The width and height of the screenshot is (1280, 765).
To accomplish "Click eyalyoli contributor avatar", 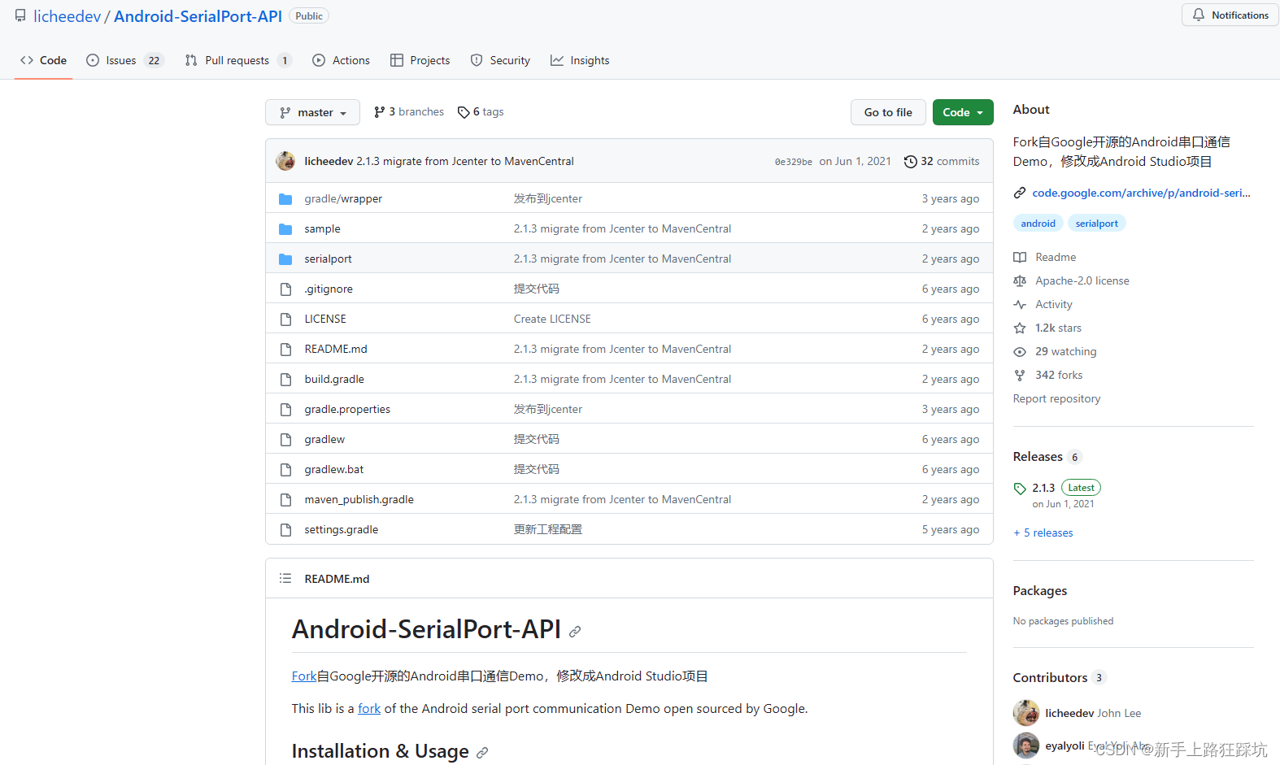I will pyautogui.click(x=1026, y=745).
